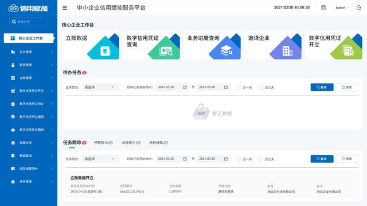Open the 业务类型 dropdown in 待办任务
367x206 pixels.
pos(100,87)
